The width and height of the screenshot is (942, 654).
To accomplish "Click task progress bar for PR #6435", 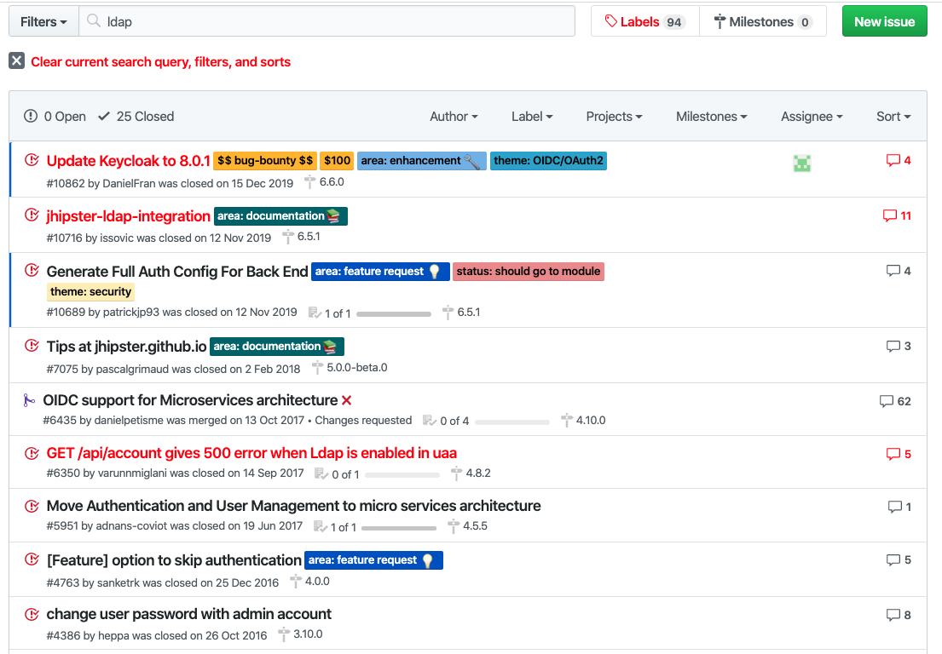I will click(x=511, y=422).
